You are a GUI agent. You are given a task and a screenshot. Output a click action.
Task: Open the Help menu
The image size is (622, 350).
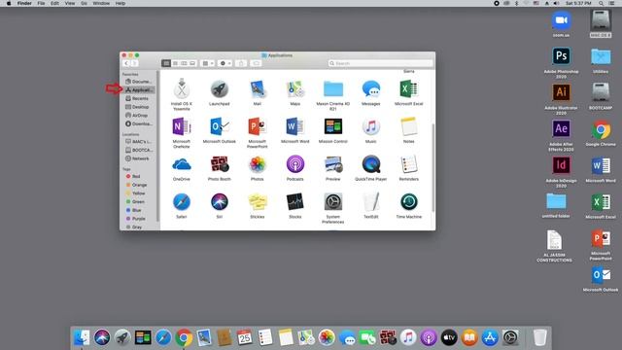tap(121, 3)
